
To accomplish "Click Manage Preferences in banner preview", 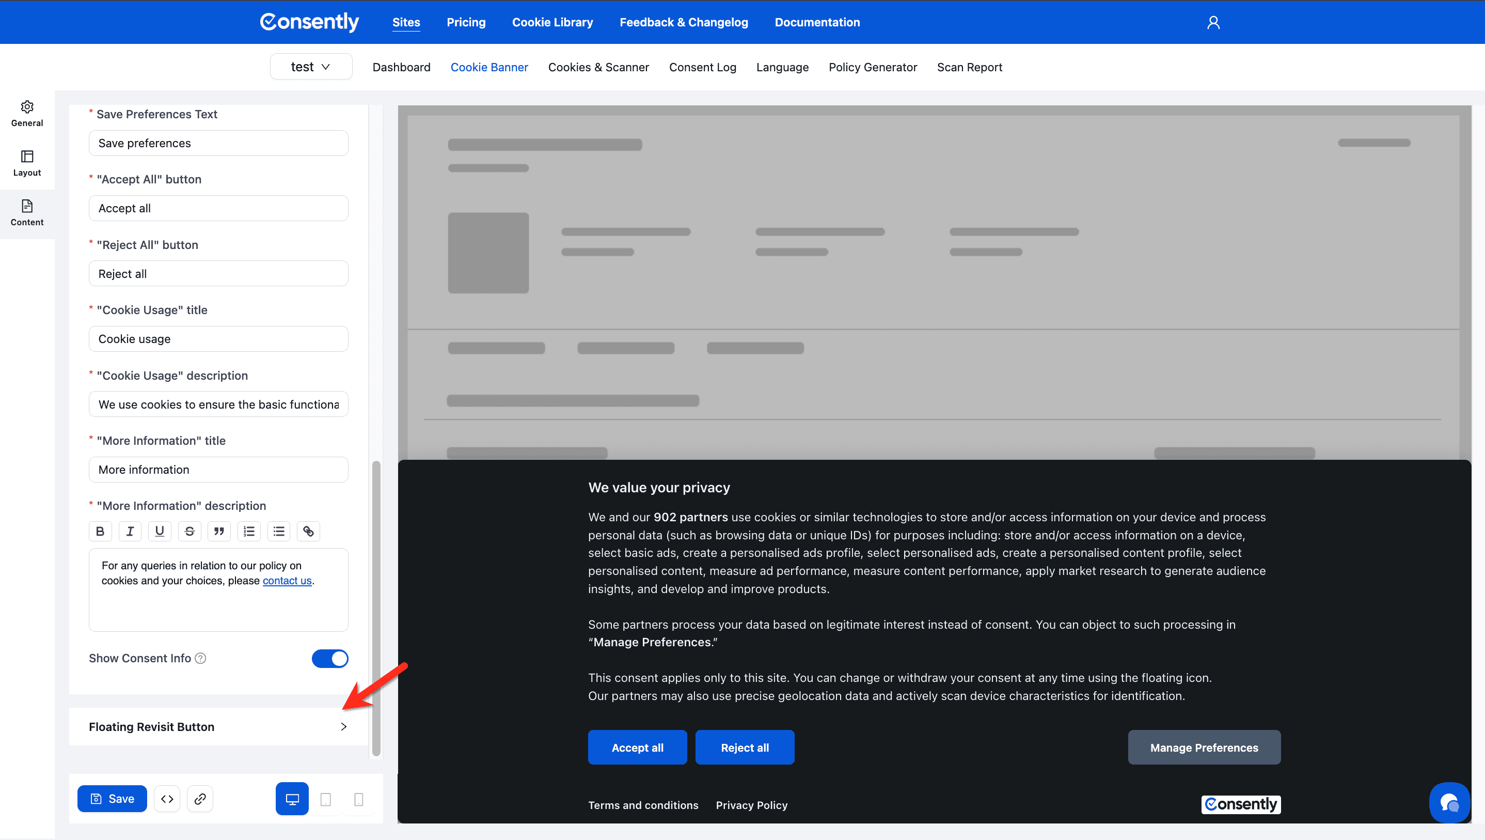I will point(1204,747).
